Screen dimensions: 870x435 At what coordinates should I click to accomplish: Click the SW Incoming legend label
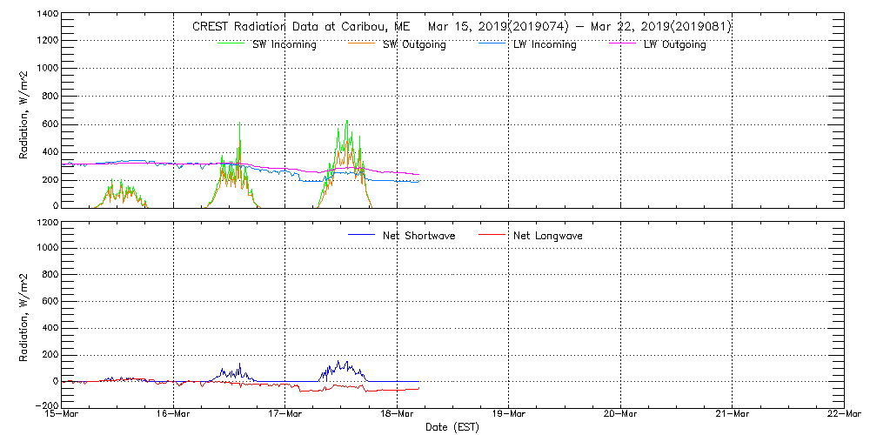click(284, 44)
